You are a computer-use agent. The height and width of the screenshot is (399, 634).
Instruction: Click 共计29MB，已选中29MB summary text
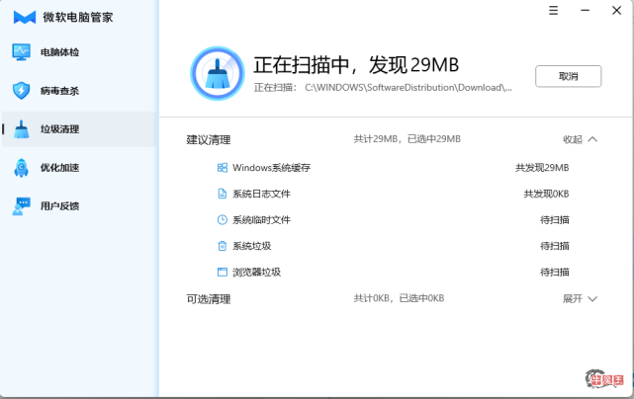coord(408,139)
